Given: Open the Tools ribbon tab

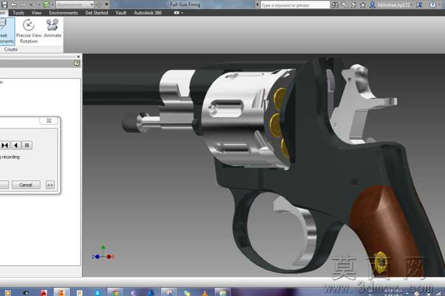Looking at the screenshot, I should [x=18, y=13].
